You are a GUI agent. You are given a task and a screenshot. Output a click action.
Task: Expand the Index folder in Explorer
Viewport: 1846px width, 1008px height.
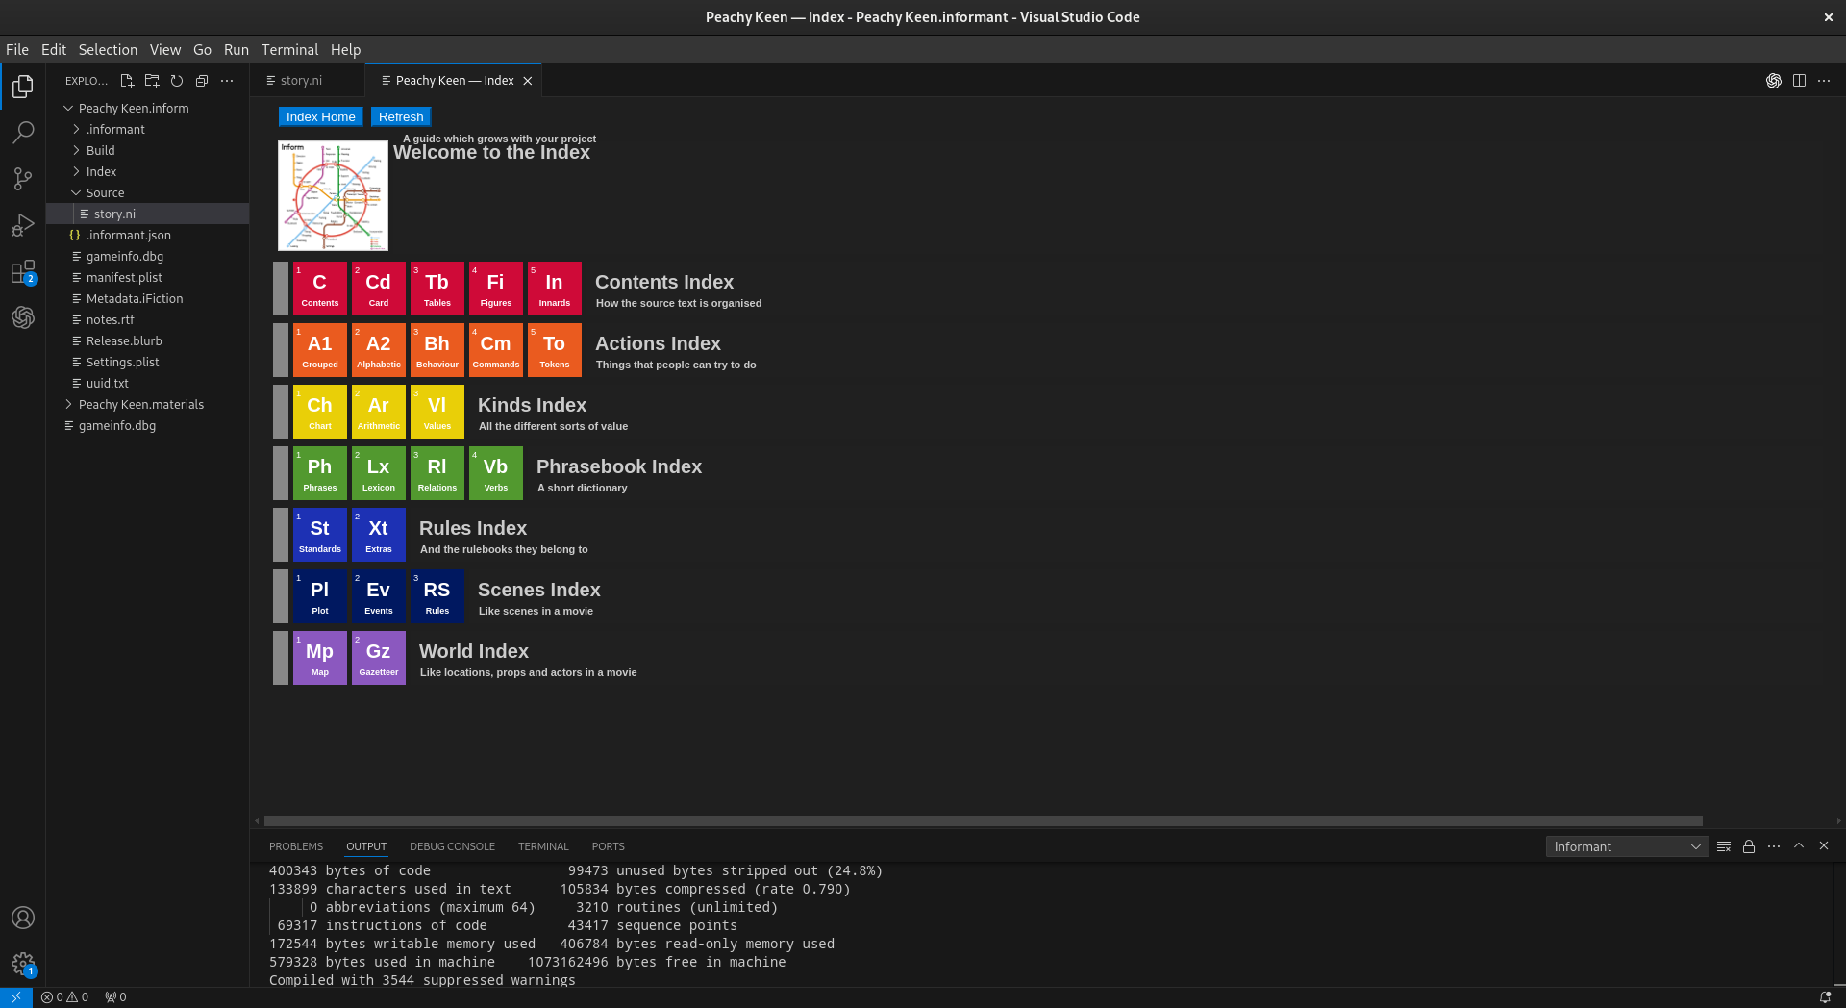[147, 171]
